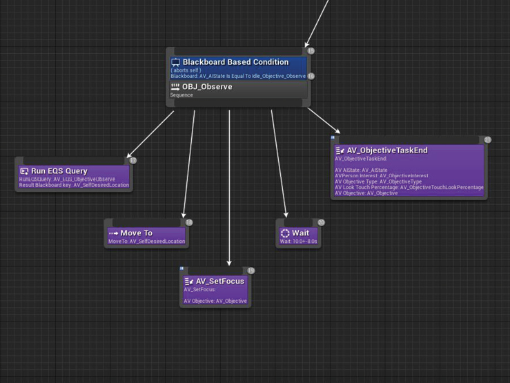The image size is (510, 383).
Task: Click 'RunEQSQuery: AV_EQS_ObjectiveObserve' text
Action: 67,179
